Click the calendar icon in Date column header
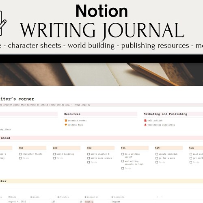Screen dimensions: 203x203 [9, 197]
